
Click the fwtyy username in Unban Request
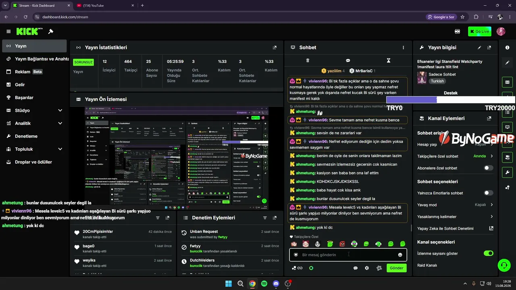(223, 237)
